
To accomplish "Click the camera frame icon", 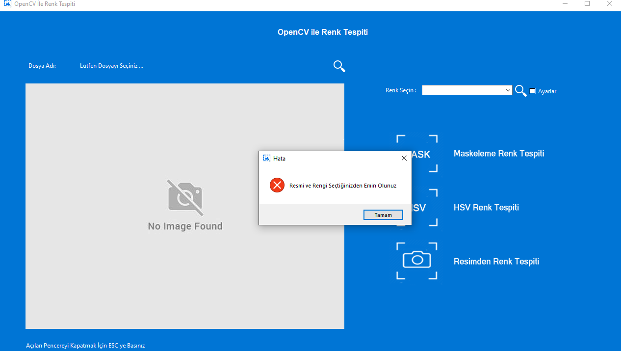I will 417,261.
